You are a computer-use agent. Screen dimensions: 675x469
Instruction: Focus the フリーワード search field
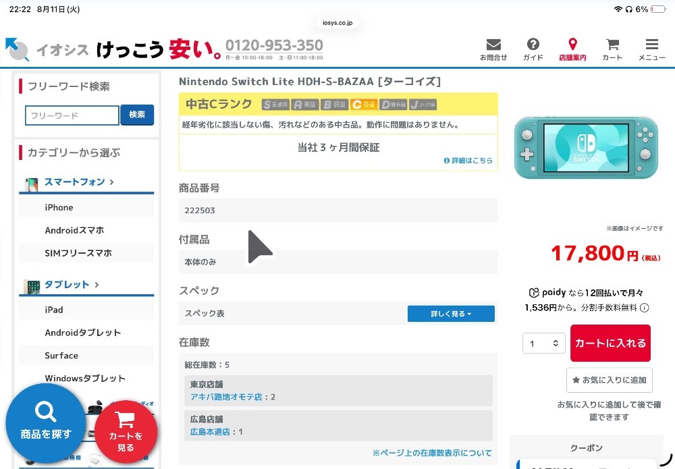click(72, 115)
